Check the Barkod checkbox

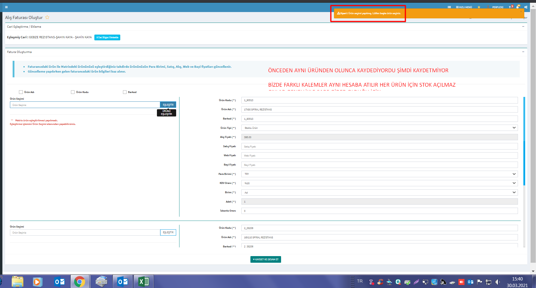125,92
